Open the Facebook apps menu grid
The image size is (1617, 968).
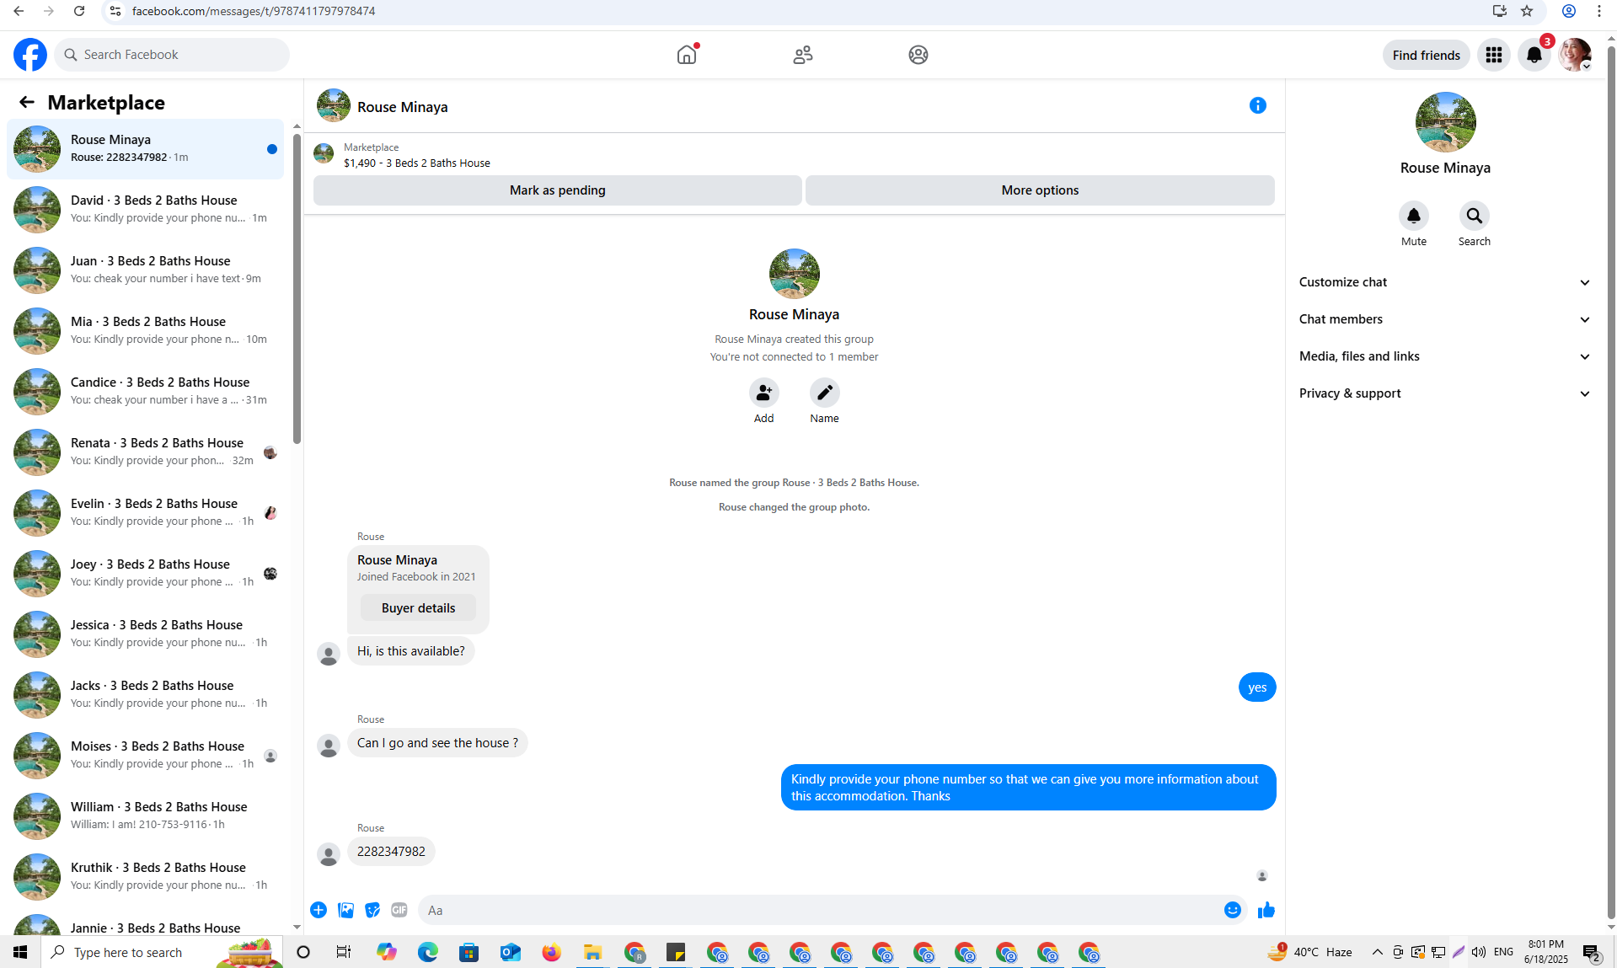[x=1494, y=55]
